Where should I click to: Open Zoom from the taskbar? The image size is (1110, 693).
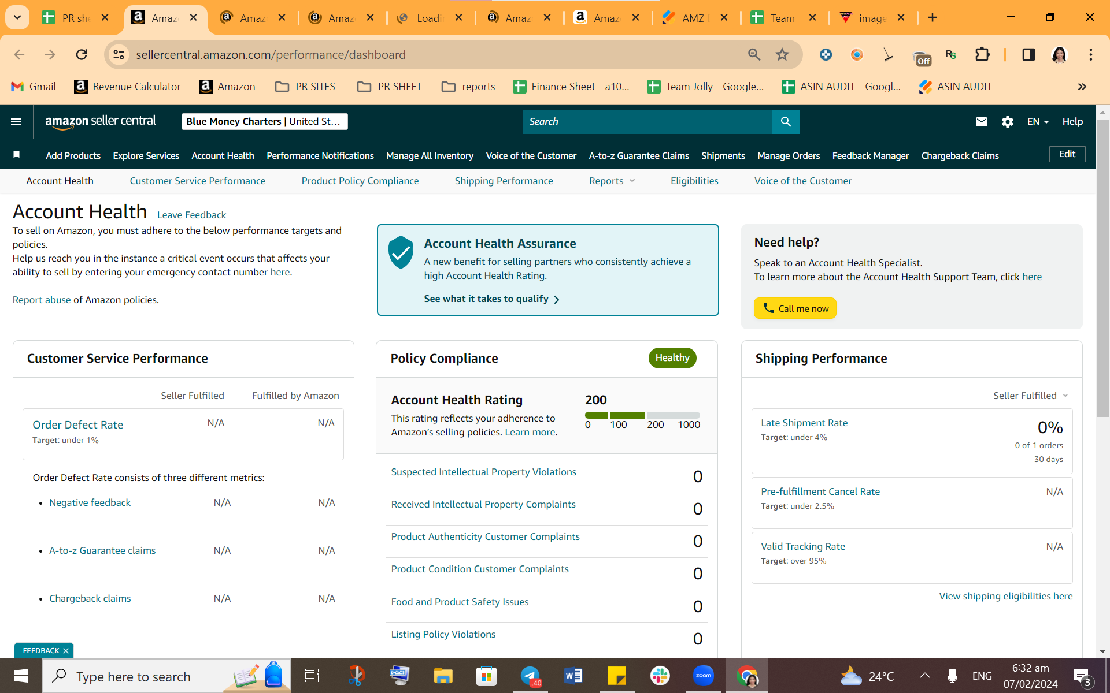(x=703, y=676)
